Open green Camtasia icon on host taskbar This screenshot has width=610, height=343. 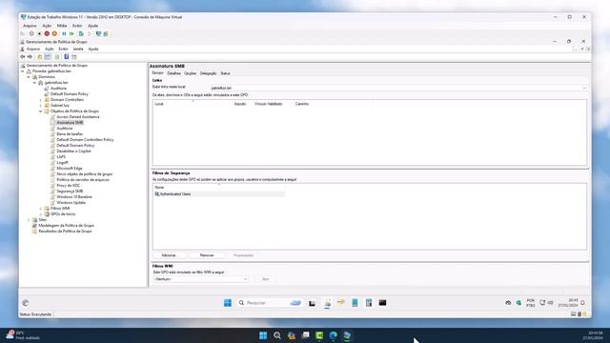(319, 335)
